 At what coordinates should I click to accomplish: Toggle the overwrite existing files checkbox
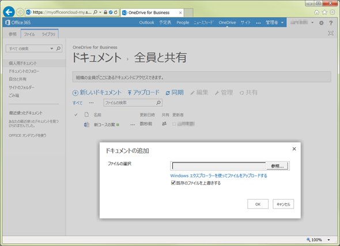coord(173,182)
